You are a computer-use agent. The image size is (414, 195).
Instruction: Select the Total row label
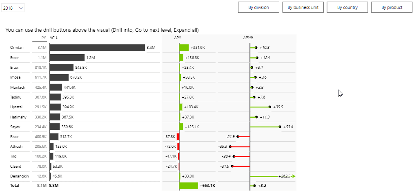pyautogui.click(x=15, y=186)
